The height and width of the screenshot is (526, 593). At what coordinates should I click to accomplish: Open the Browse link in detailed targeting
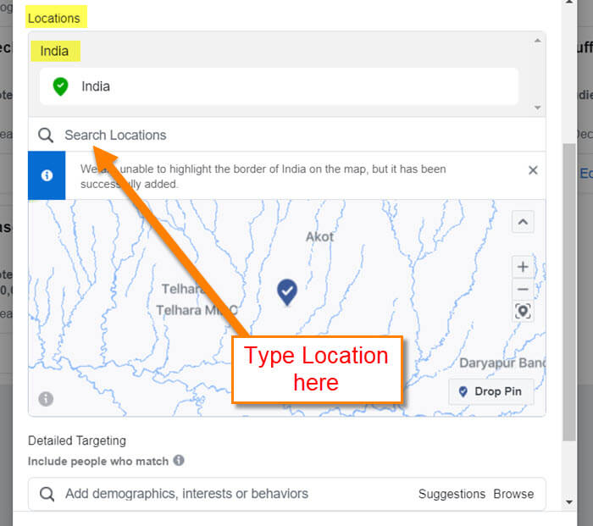click(513, 494)
